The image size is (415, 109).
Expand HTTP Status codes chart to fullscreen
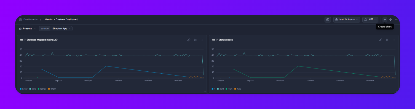click(x=387, y=40)
